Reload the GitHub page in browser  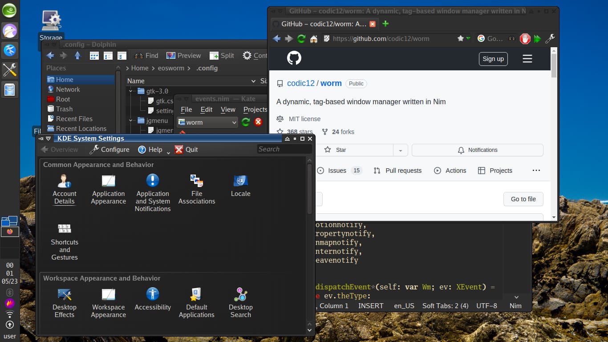click(301, 39)
